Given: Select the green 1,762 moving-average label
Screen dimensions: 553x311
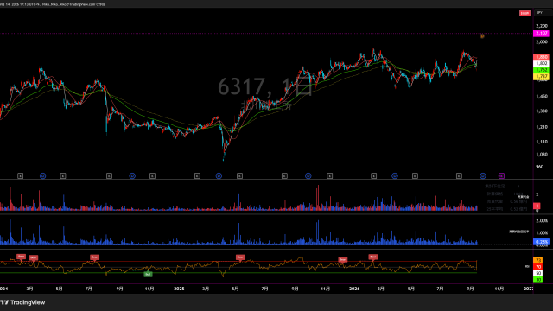Looking at the screenshot, I should click(541, 70).
